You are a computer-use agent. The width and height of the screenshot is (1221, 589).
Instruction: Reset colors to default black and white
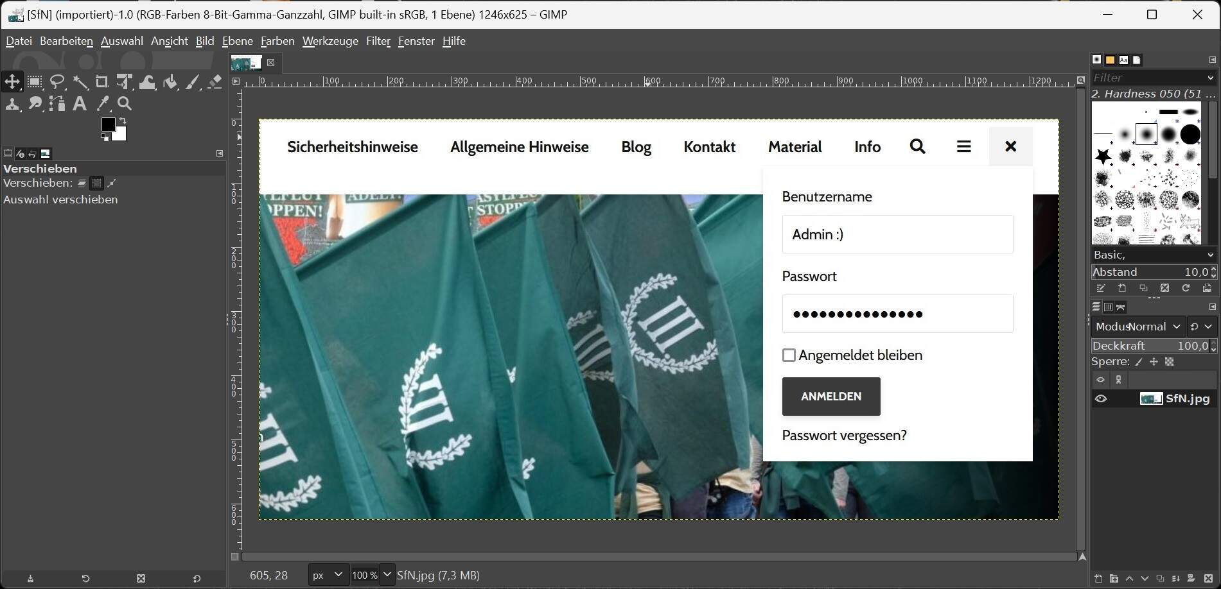(105, 137)
